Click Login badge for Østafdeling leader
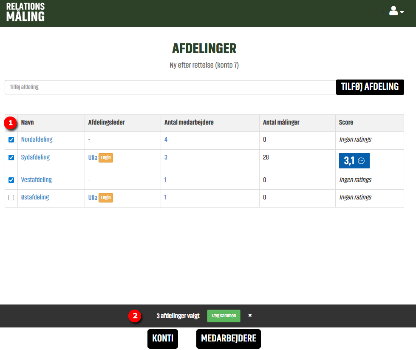Viewport: 416px width, 350px height. pos(106,198)
